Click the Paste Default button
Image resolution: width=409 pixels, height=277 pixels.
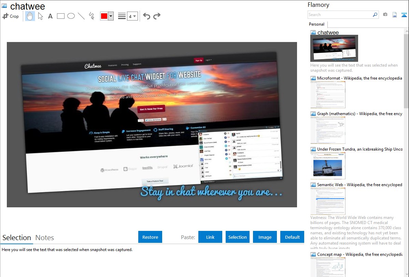click(292, 237)
